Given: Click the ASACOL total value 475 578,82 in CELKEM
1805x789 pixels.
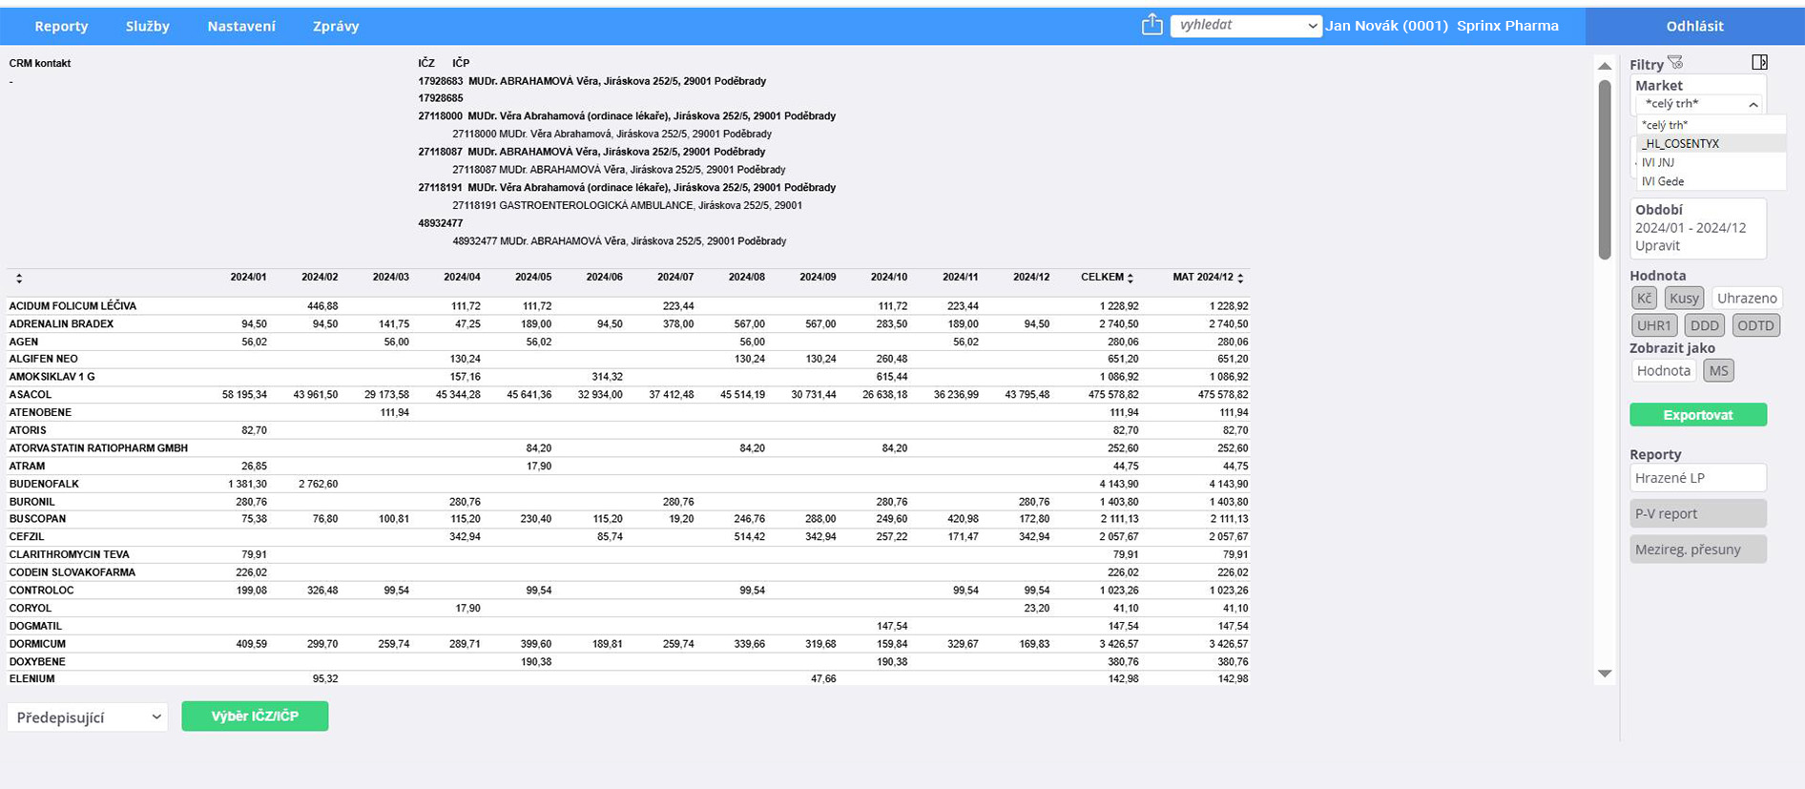Looking at the screenshot, I should tap(1113, 395).
